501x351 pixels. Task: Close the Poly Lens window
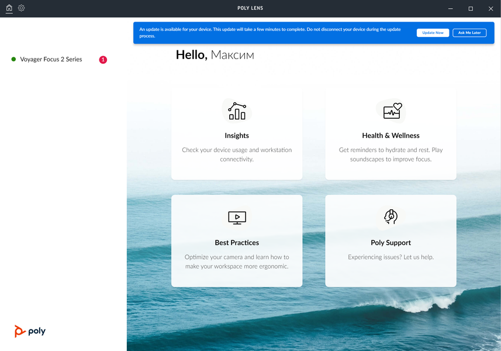(491, 9)
